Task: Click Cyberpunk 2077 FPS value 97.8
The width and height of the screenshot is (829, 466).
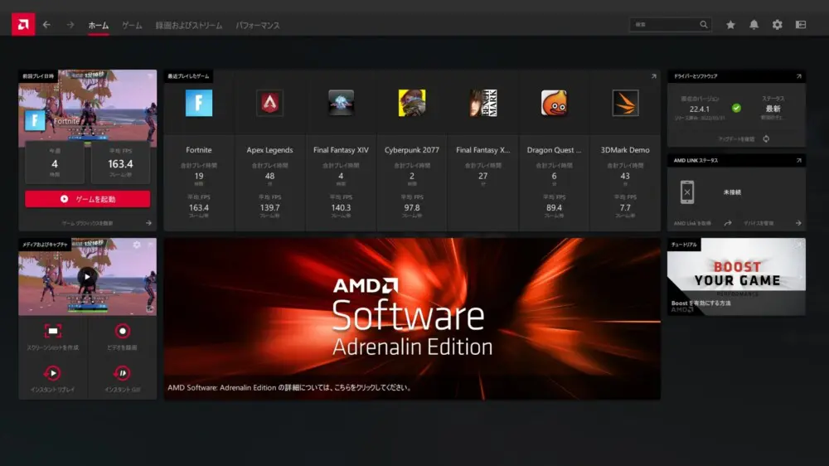Action: coord(412,208)
